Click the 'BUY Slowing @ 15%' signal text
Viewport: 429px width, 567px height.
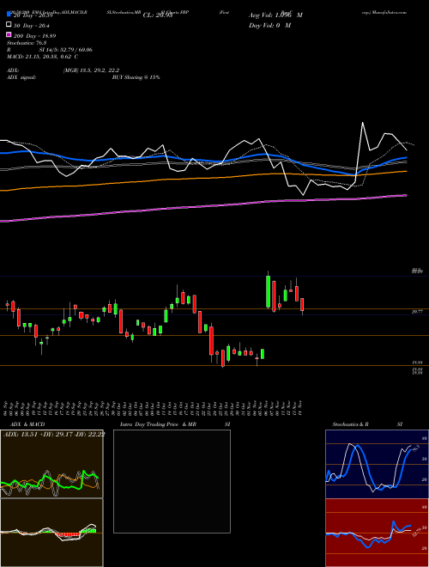(136, 77)
